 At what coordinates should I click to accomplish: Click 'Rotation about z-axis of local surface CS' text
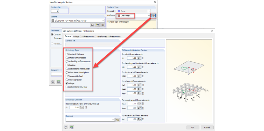pyautogui.click(x=82, y=104)
